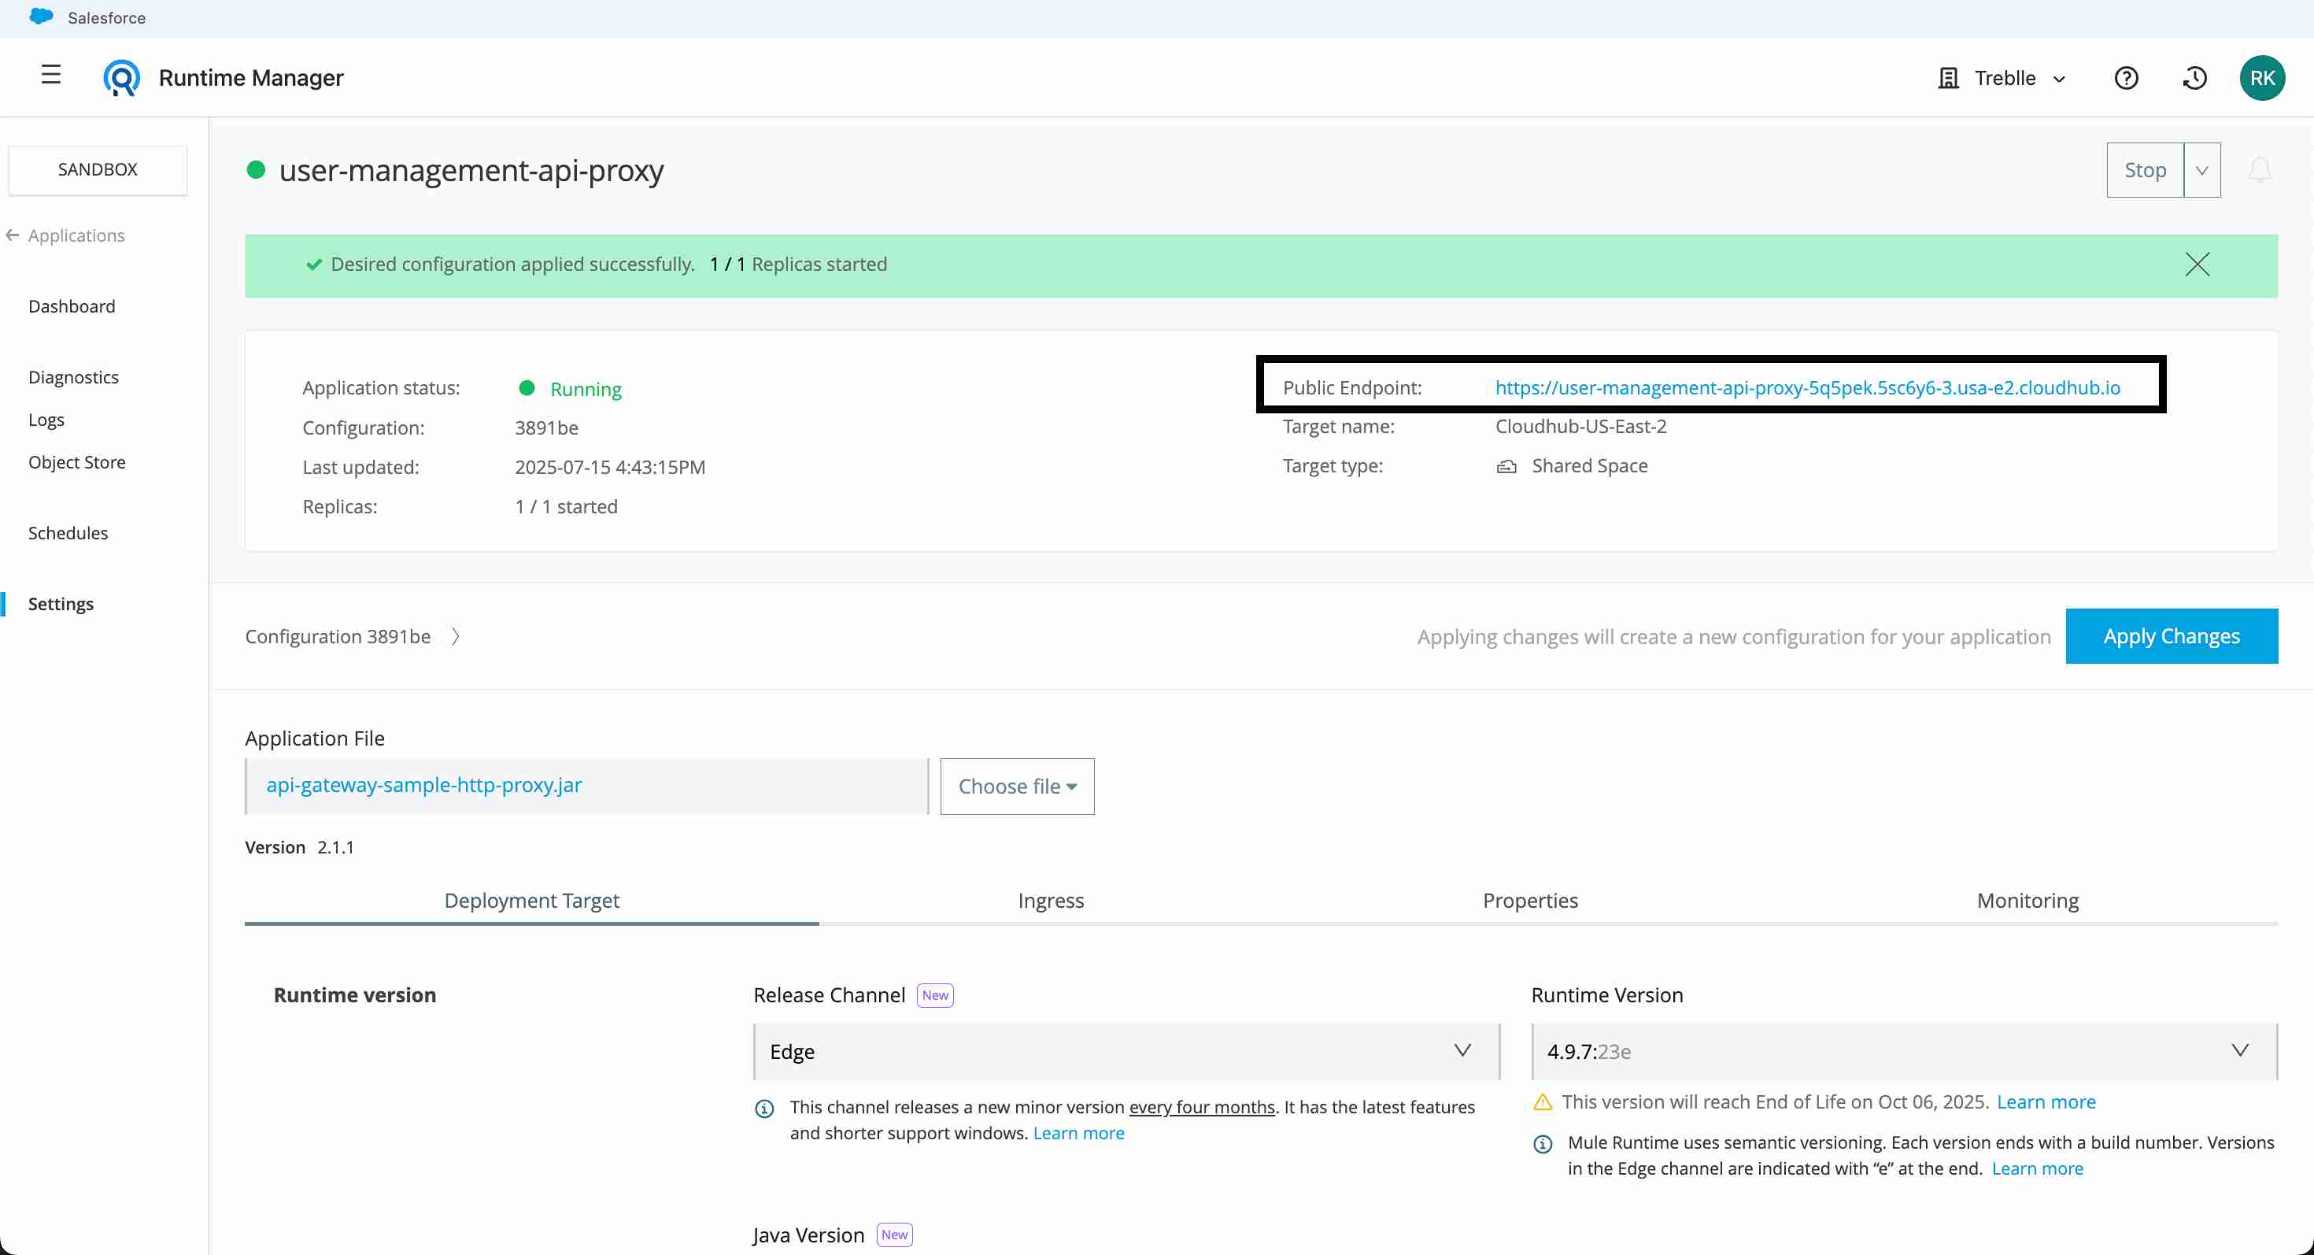Open the Release Channel Edge dropdown
This screenshot has width=2314, height=1255.
(1126, 1051)
